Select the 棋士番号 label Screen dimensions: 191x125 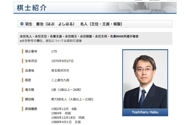tap(31, 52)
